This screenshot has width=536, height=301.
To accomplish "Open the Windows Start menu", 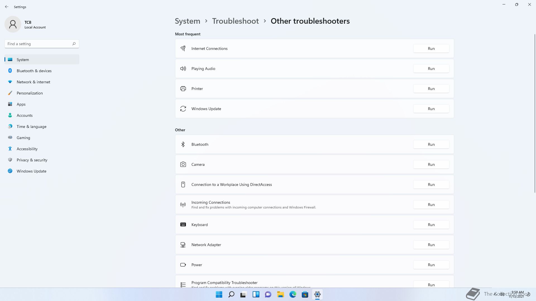I will [219, 294].
